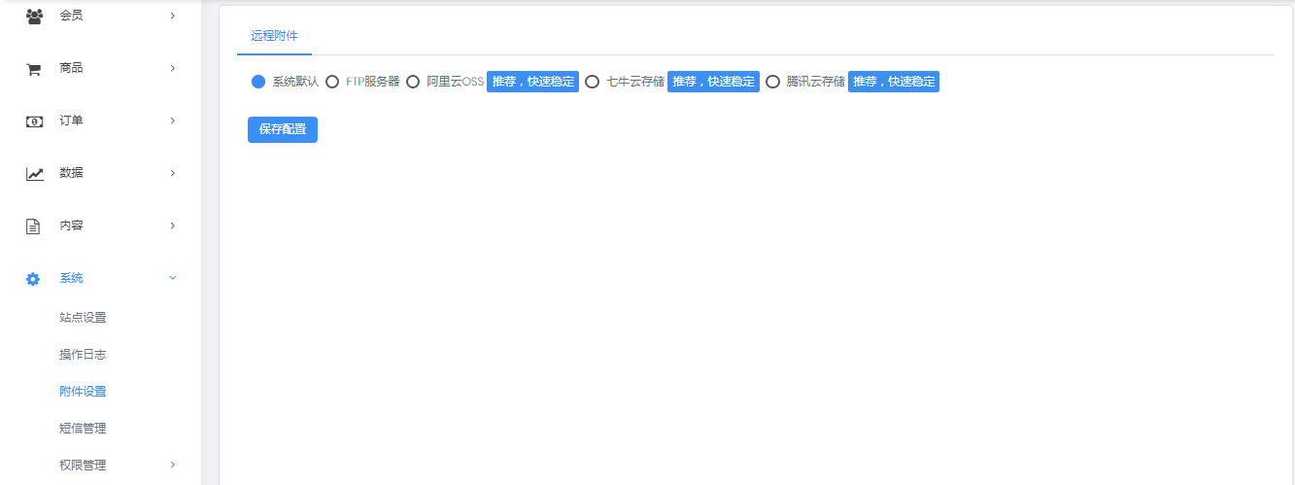This screenshot has width=1295, height=485.
Task: Select the 系统默认 radio option
Action: [258, 82]
